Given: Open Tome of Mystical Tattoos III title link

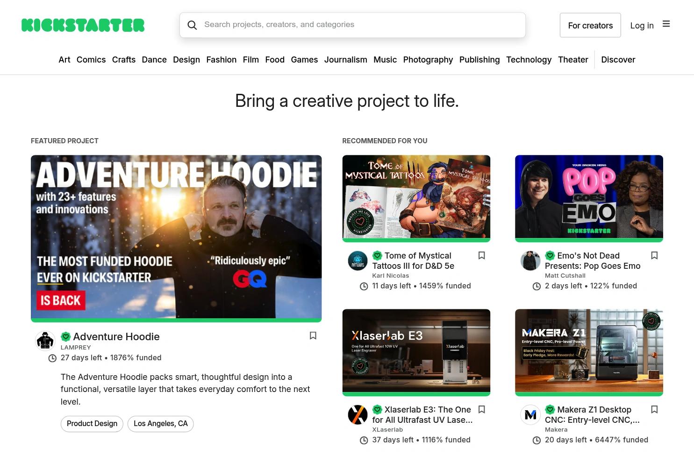Looking at the screenshot, I should coord(413,261).
